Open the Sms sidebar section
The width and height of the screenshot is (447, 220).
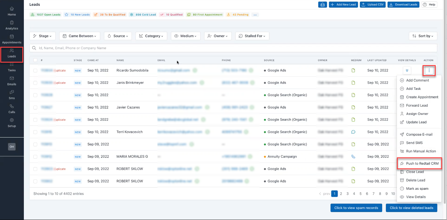click(12, 95)
